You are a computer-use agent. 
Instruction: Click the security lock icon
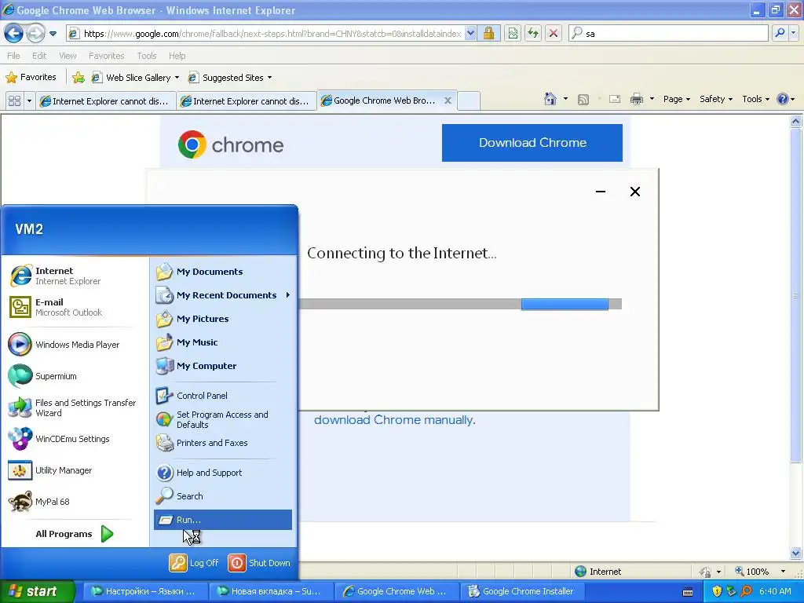pyautogui.click(x=488, y=34)
